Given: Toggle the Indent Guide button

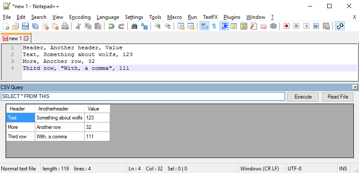Looking at the screenshot, I should pyautogui.click(x=224, y=26).
